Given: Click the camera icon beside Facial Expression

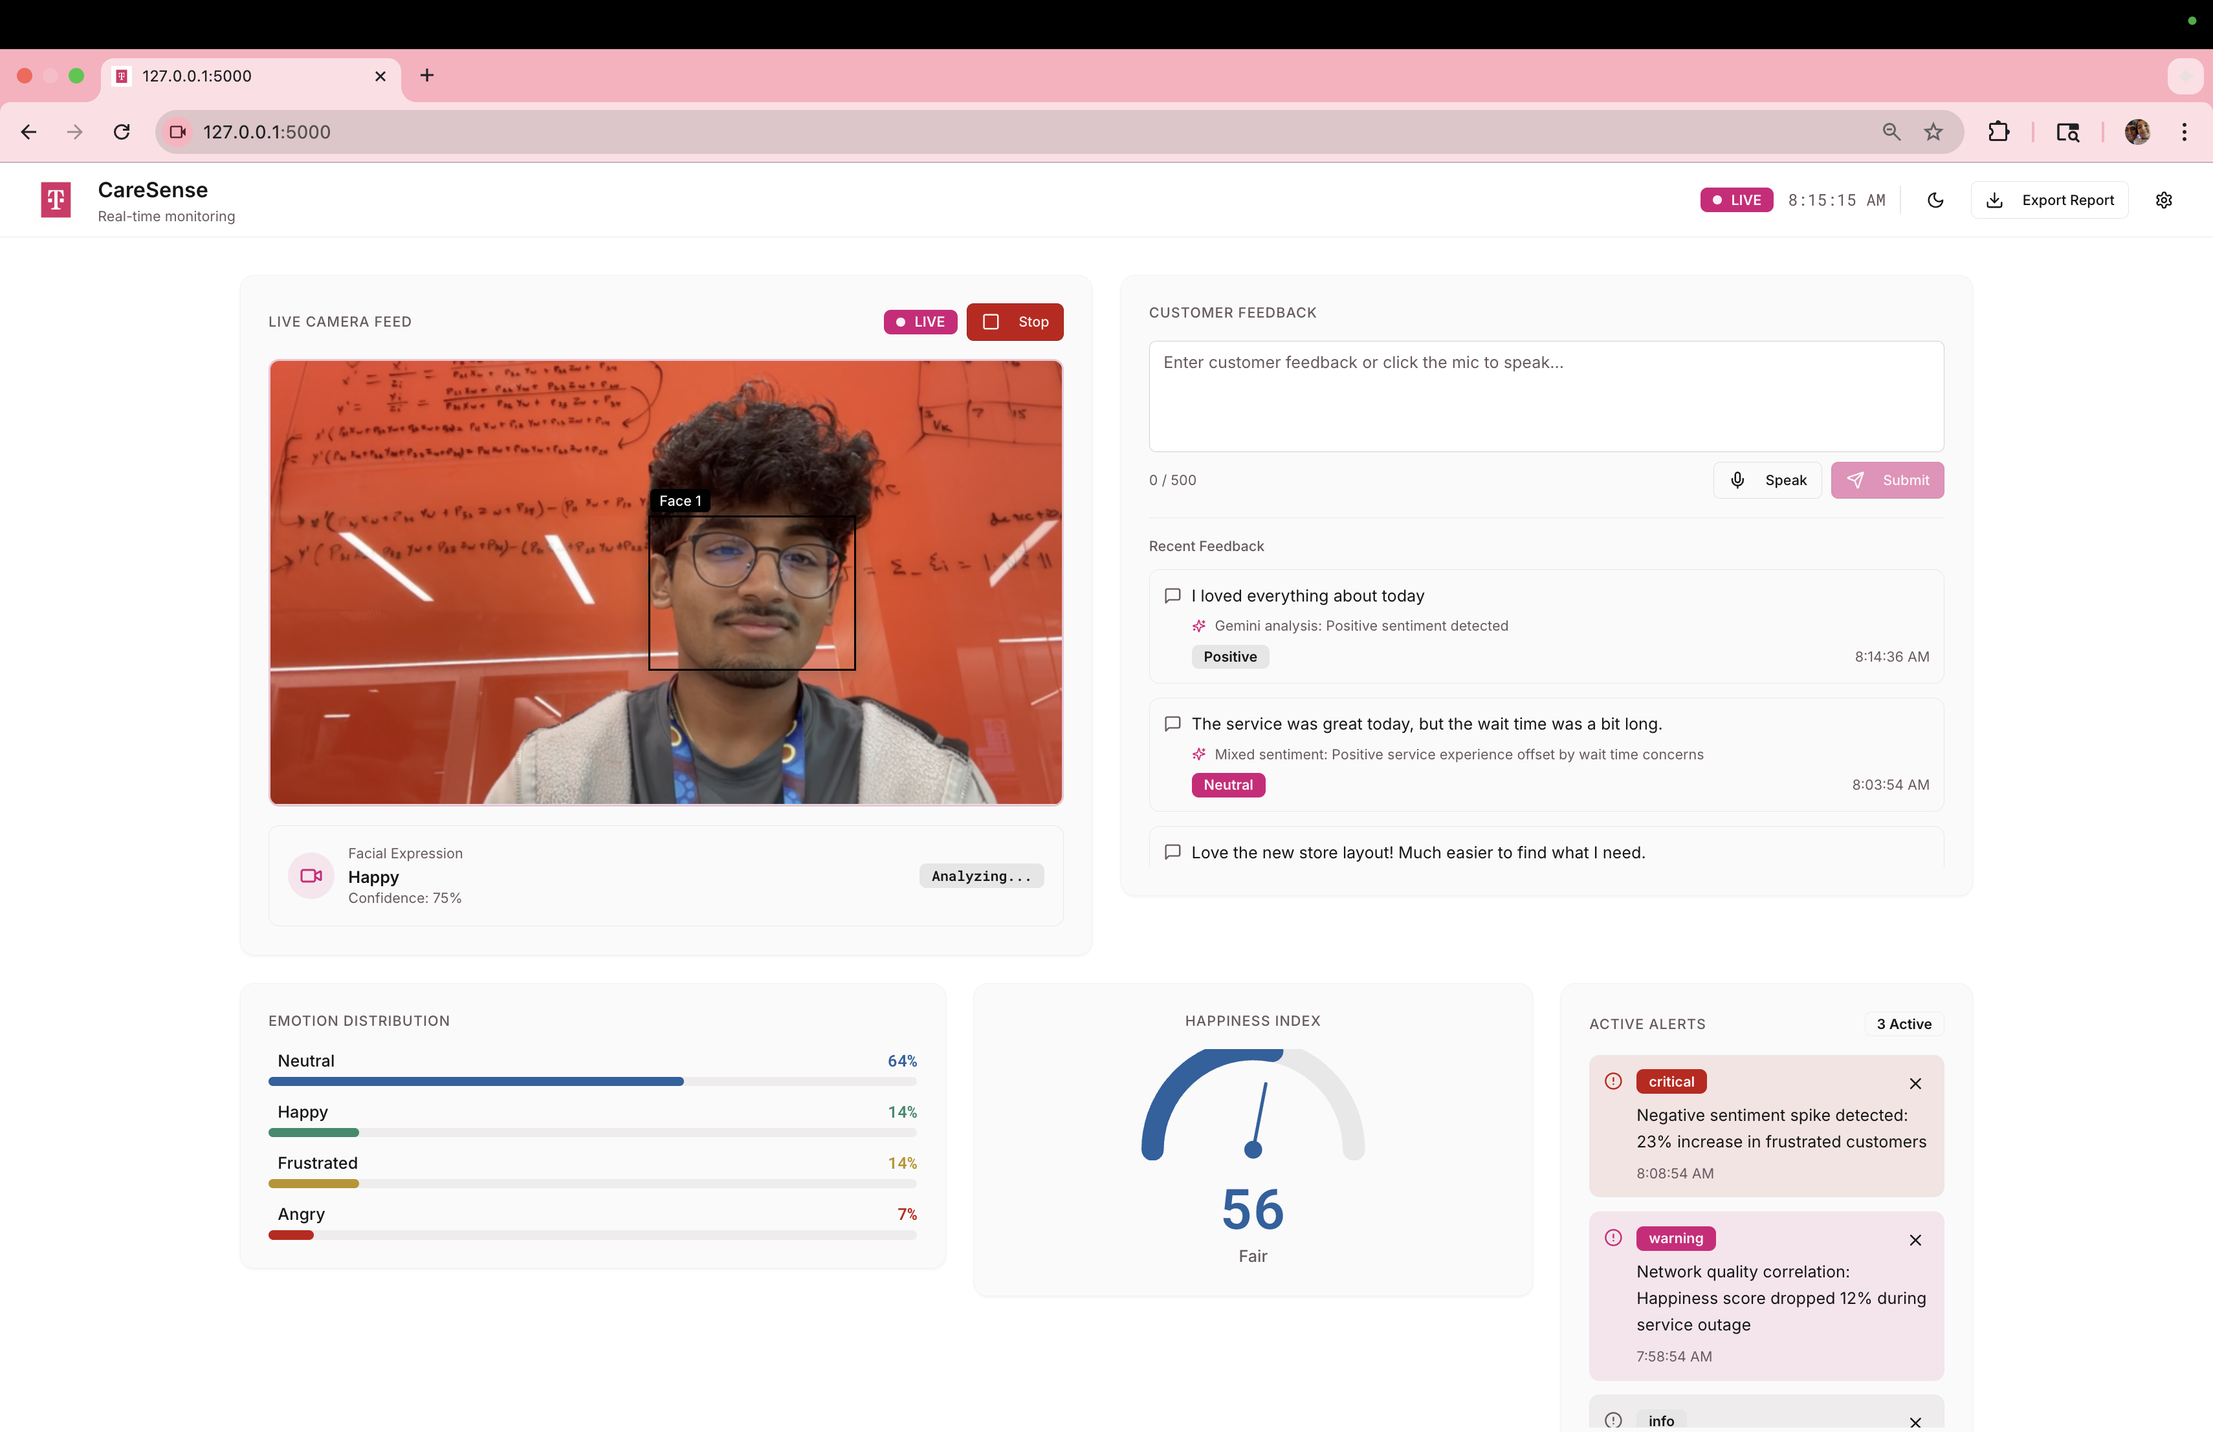Looking at the screenshot, I should 311,875.
